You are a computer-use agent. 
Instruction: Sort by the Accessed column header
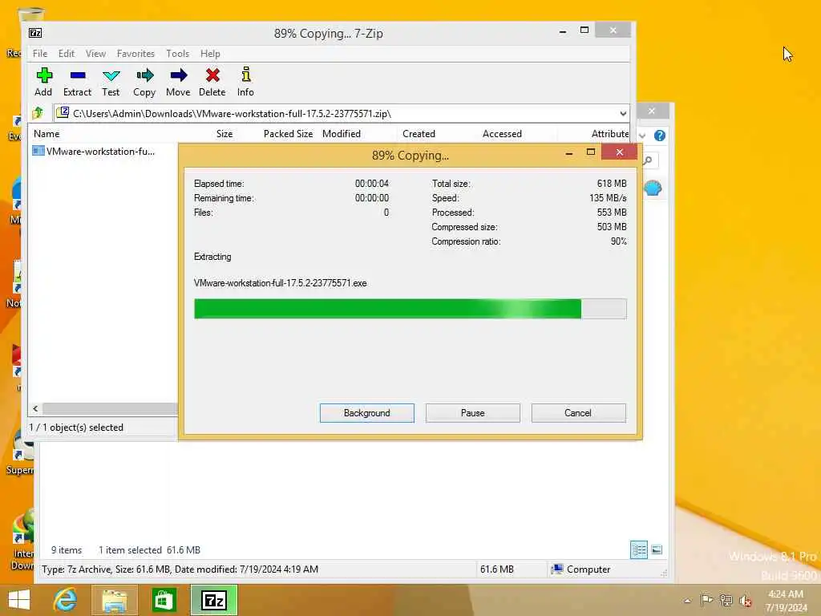[x=502, y=134]
